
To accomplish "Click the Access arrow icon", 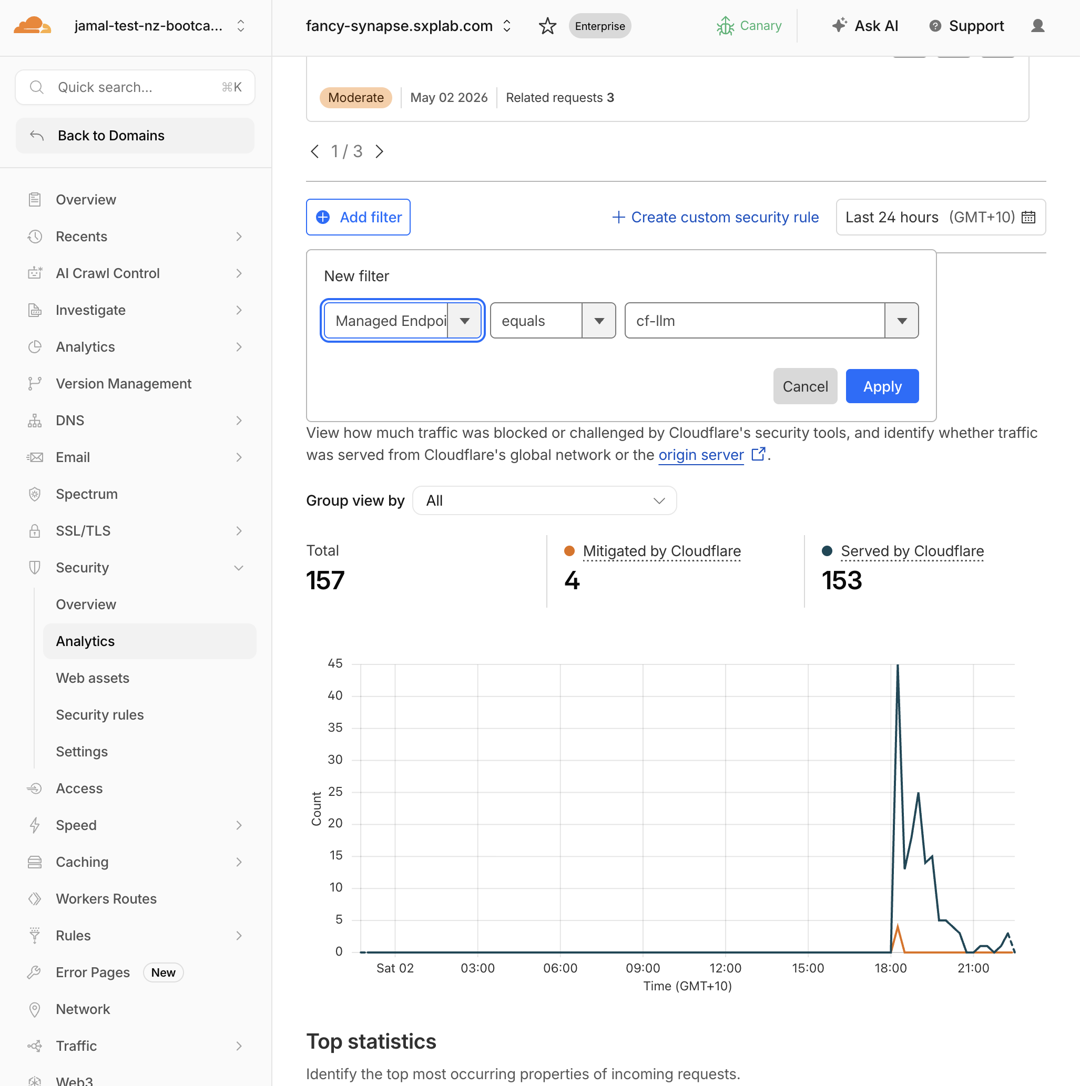I will [35, 788].
